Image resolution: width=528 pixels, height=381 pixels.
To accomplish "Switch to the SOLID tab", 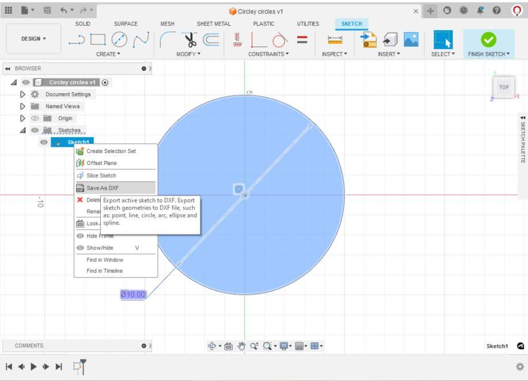I will pyautogui.click(x=82, y=24).
